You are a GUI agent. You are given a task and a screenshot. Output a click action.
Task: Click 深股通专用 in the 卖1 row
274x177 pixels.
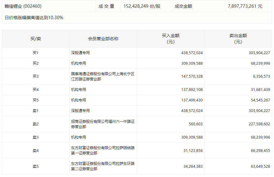pos(80,111)
